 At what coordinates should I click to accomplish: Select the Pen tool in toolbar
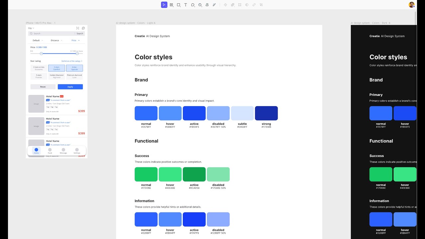[207, 5]
